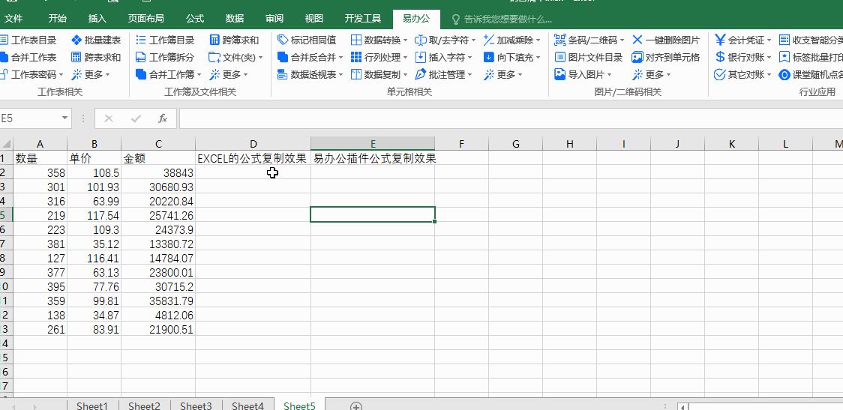Expand 导入图片 dropdown
Image resolution: width=843 pixels, height=410 pixels.
tap(610, 75)
